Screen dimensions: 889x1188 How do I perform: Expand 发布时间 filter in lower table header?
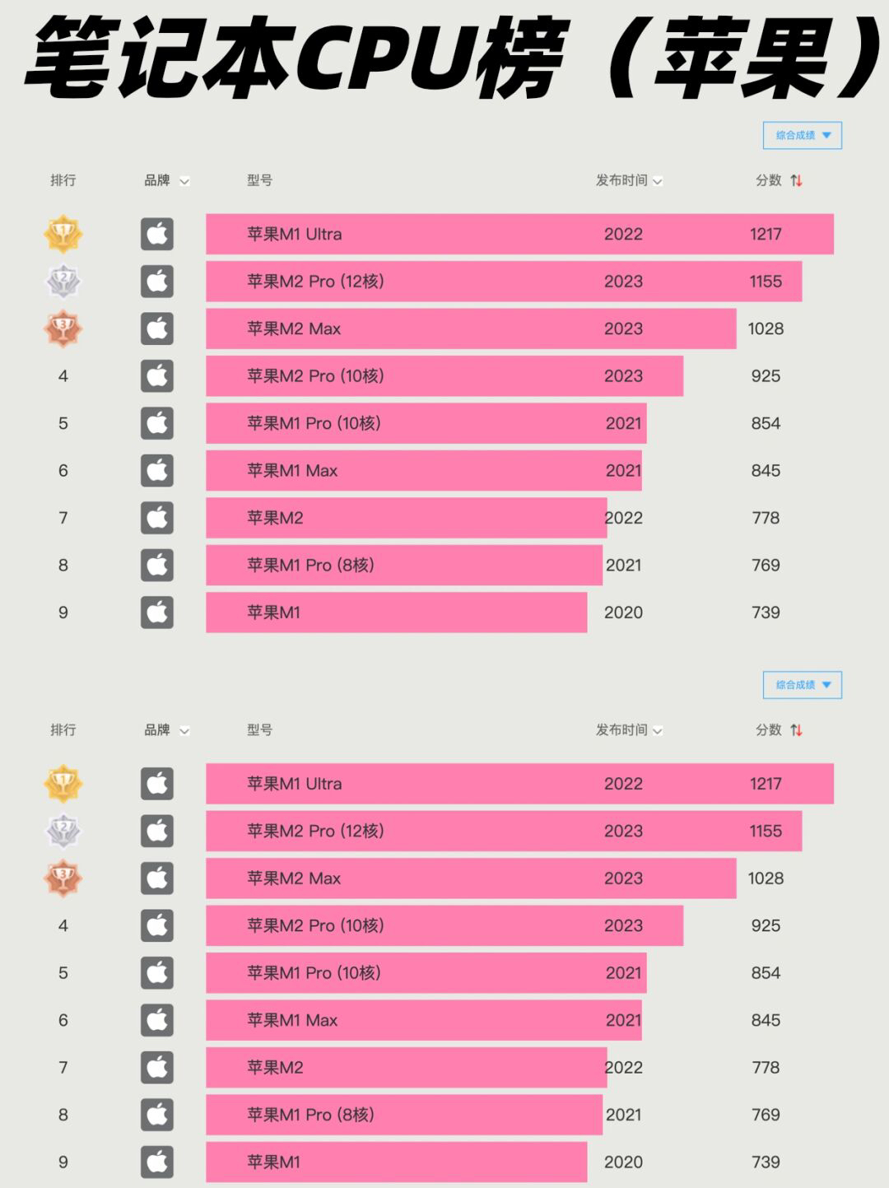[x=658, y=731]
